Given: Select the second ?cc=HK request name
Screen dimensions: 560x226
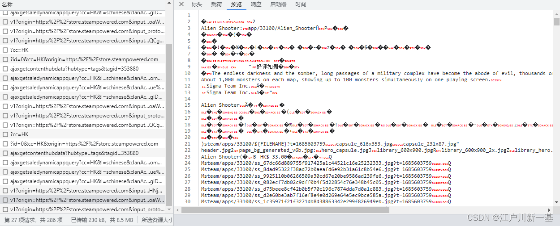Looking at the screenshot, I should pos(19,134).
